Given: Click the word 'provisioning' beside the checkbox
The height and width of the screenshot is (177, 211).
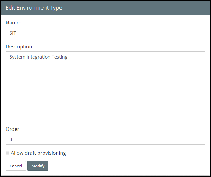Looking at the screenshot, I should (52, 153).
